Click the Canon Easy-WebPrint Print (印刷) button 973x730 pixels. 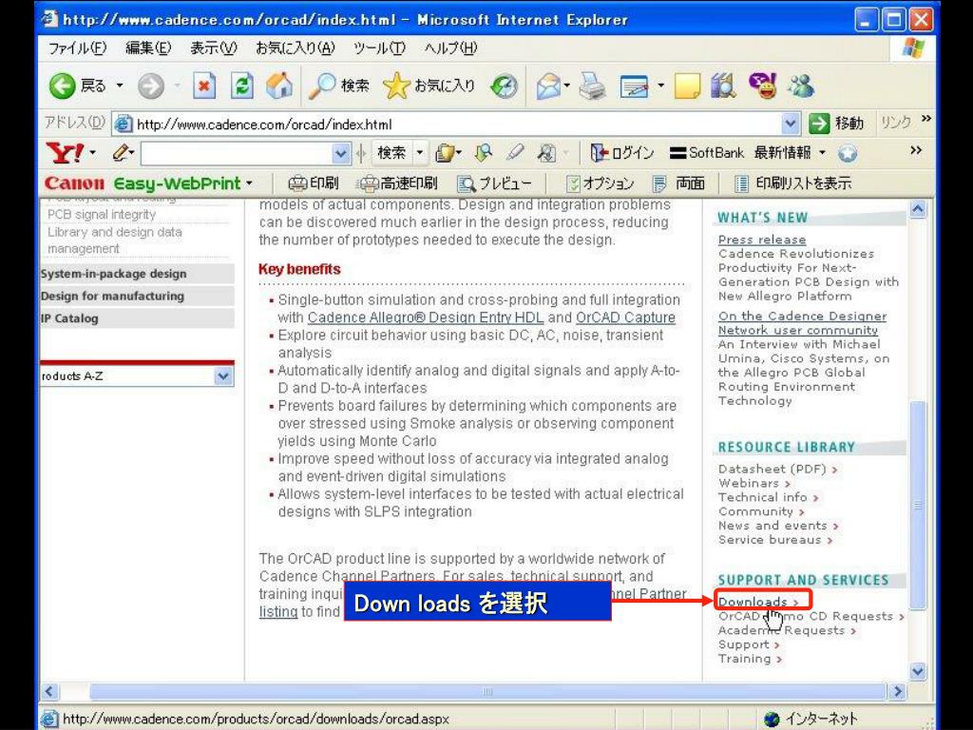[314, 183]
